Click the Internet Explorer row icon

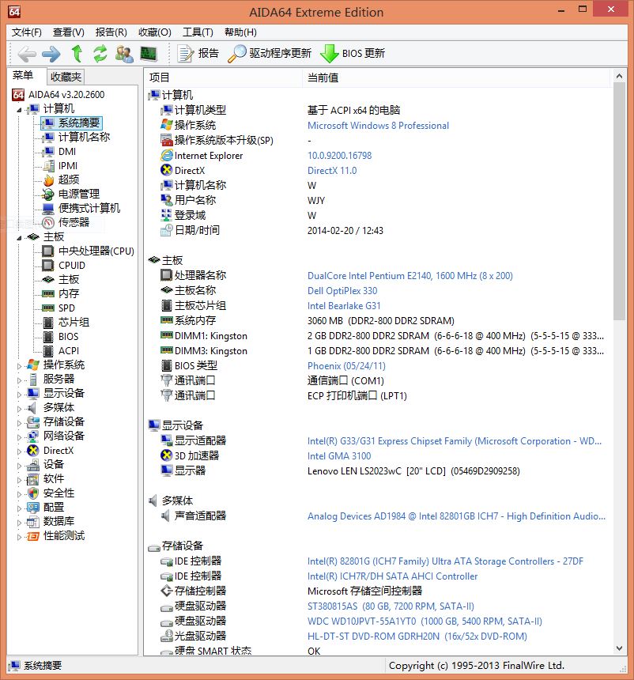pyautogui.click(x=167, y=156)
